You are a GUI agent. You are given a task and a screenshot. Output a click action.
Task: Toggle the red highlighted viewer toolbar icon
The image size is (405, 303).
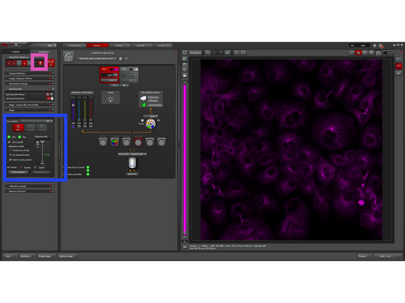[358, 53]
